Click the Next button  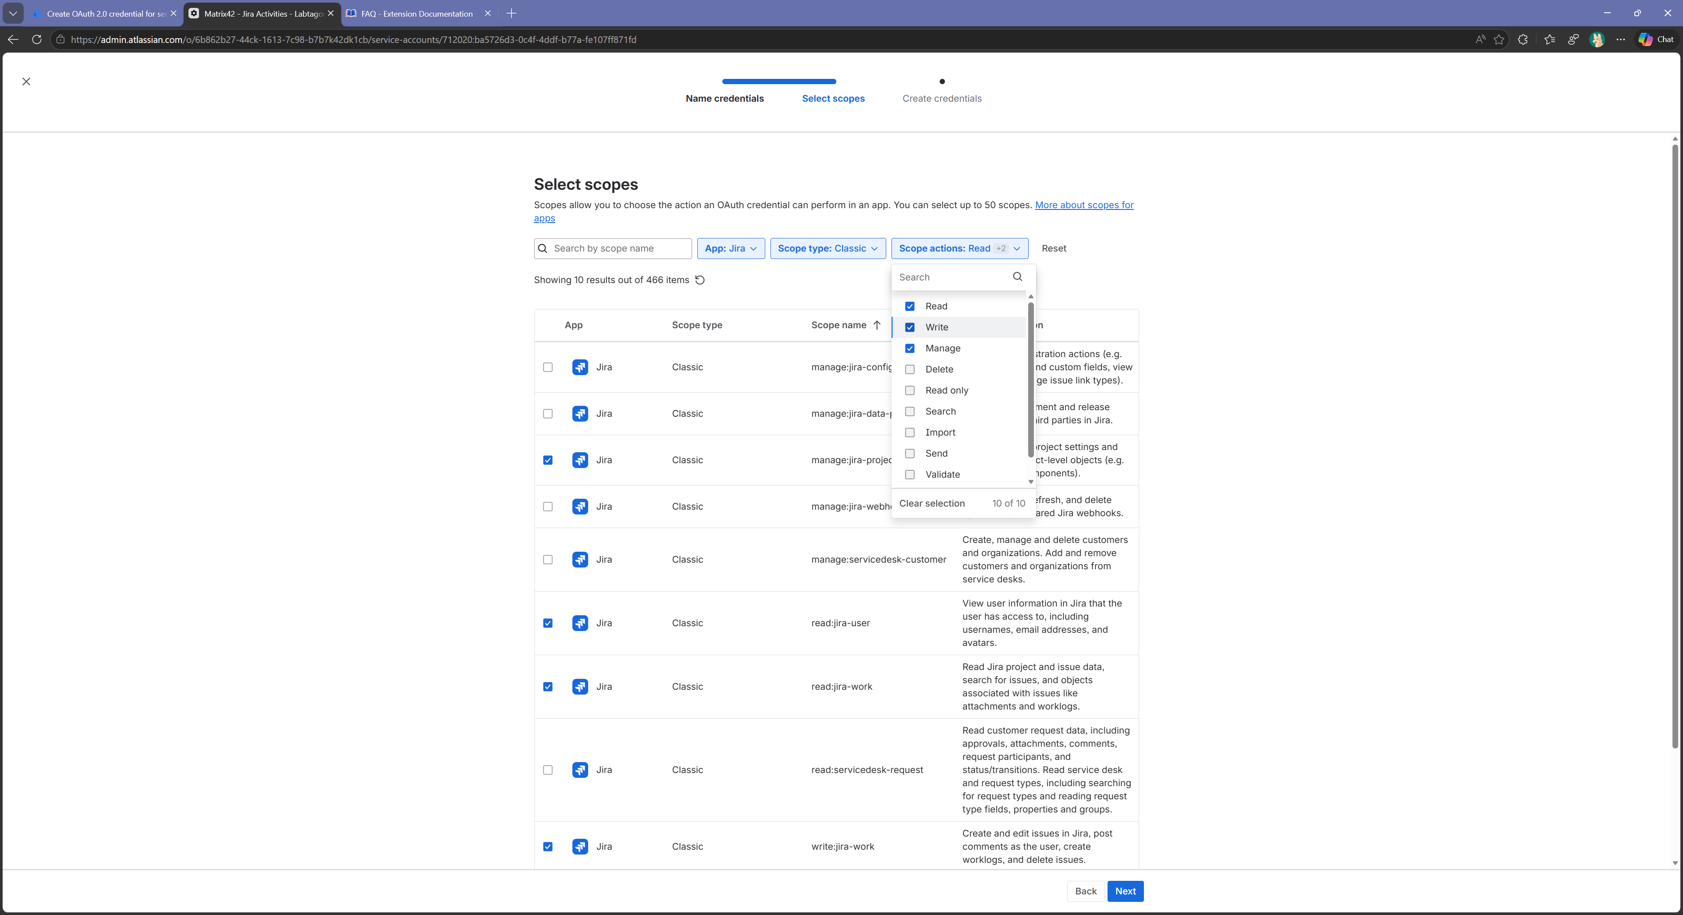(1124, 891)
